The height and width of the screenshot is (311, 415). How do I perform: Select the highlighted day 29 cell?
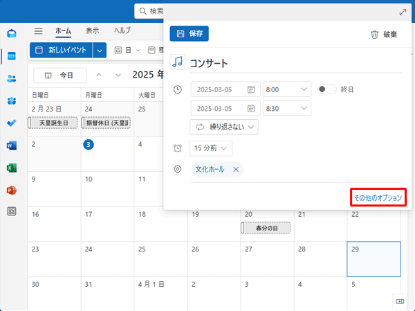373,259
